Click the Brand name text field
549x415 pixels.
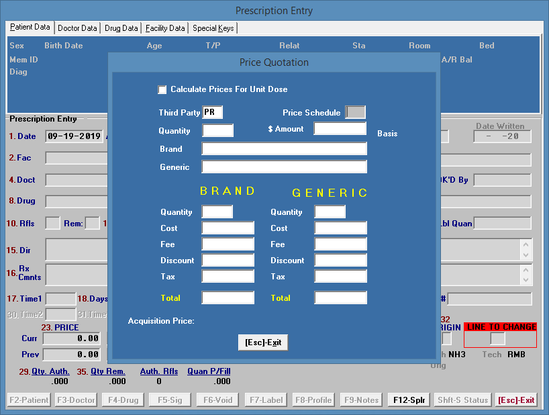coord(284,149)
